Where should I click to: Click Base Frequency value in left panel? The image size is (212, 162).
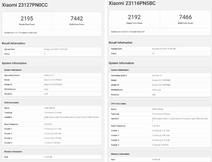[x=48, y=124]
